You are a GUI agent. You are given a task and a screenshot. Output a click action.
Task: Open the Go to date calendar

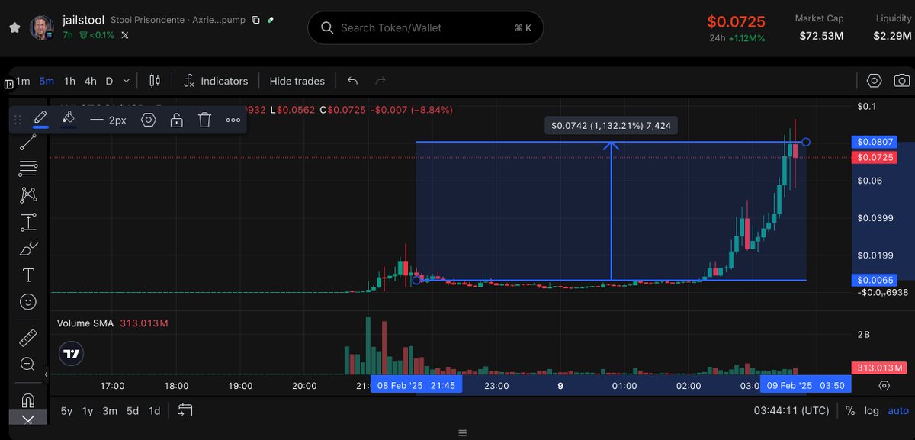[x=185, y=410]
